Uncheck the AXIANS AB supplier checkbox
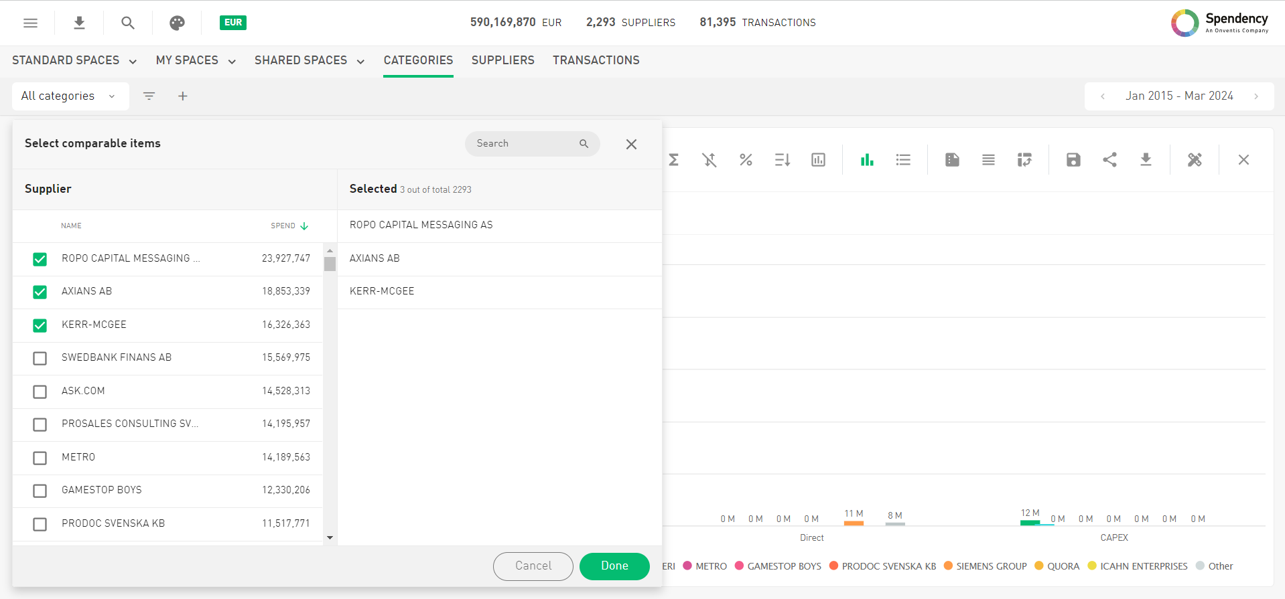The image size is (1285, 599). [x=40, y=292]
